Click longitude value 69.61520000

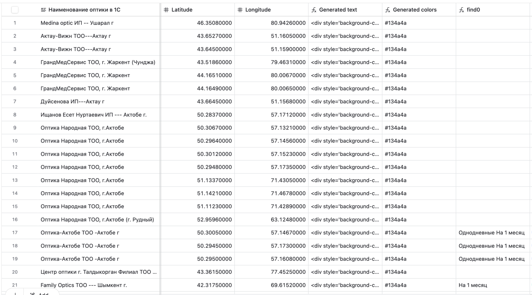point(288,285)
